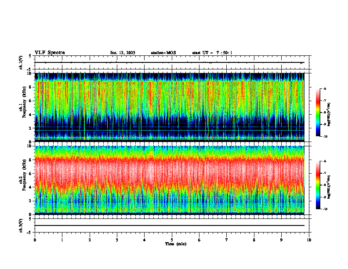Click time axis tick label "1"
This screenshot has width=348, height=269.
62,240
